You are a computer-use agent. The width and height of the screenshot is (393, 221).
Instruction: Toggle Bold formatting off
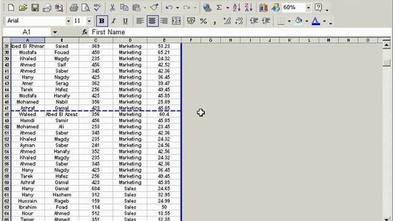click(102, 21)
